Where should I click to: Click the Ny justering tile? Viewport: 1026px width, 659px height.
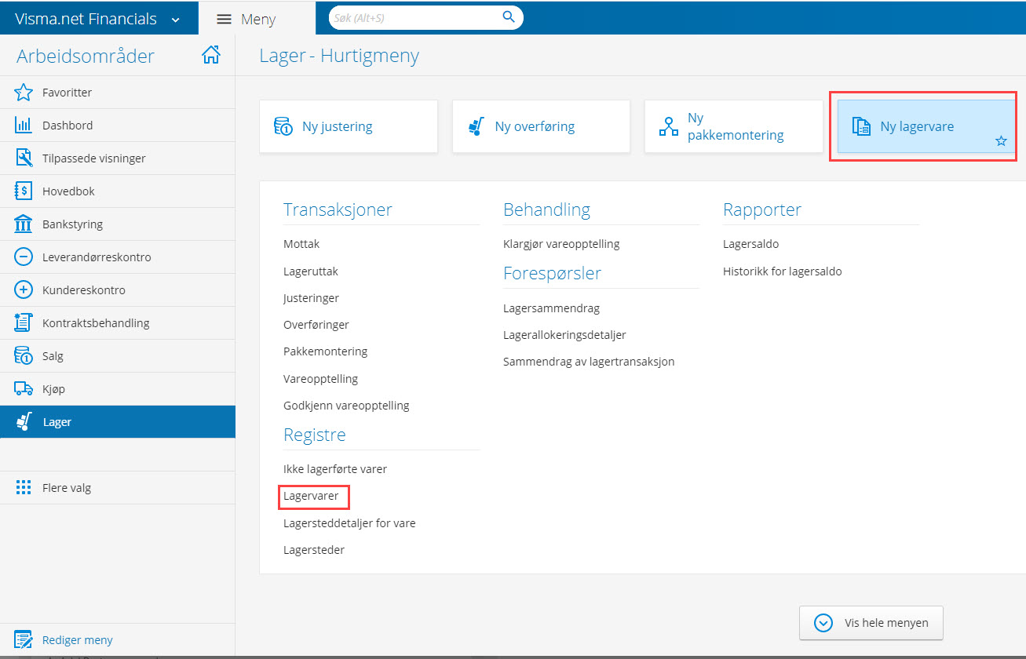tap(349, 126)
